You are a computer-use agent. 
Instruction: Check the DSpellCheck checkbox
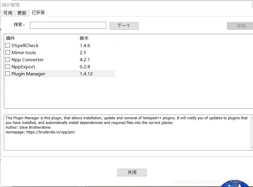click(8, 45)
